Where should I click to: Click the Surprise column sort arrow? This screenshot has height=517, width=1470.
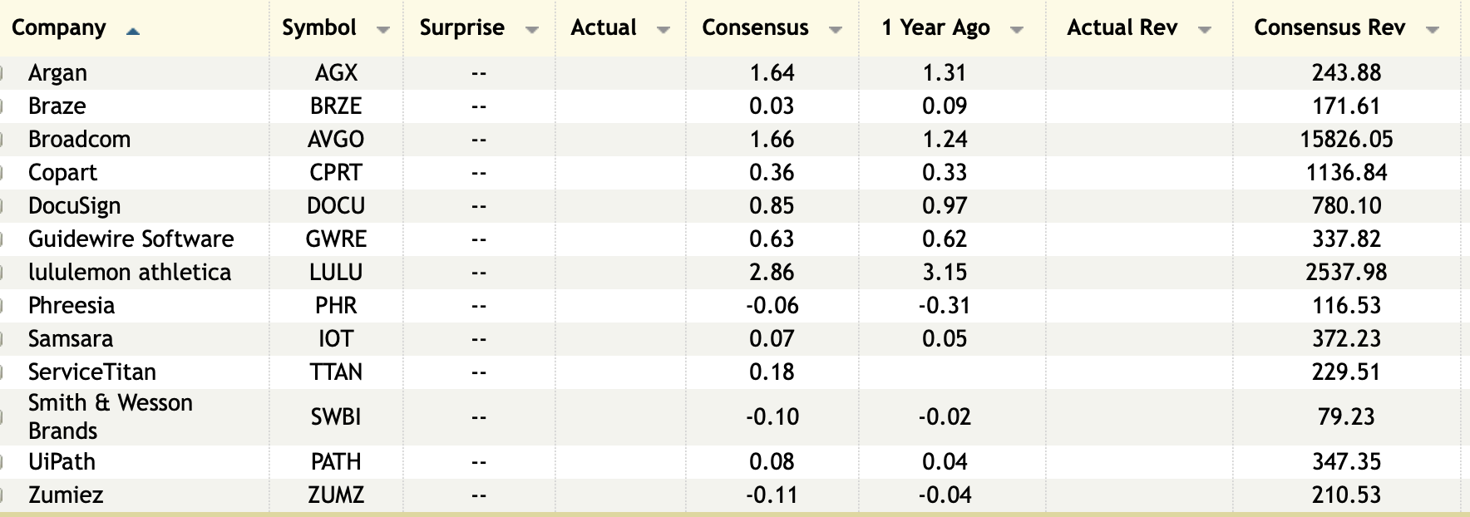(532, 30)
